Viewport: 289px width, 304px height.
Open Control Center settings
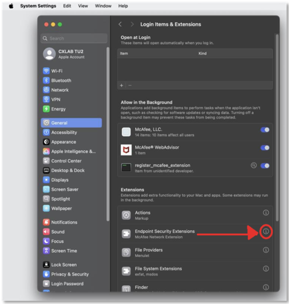(66, 161)
